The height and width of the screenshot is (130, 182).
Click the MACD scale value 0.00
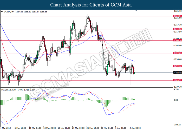coord(176,100)
